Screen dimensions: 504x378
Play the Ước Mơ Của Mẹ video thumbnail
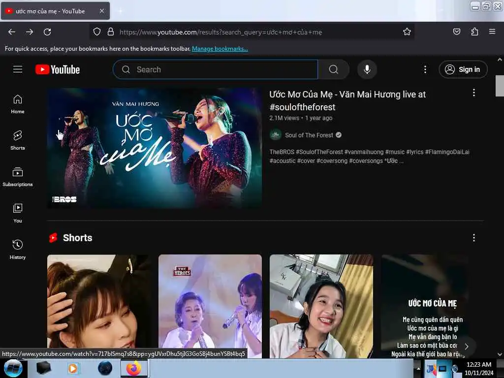[x=155, y=148]
